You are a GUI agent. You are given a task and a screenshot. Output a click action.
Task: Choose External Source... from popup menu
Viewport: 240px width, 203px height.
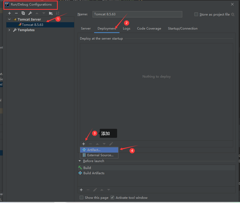pos(99,155)
